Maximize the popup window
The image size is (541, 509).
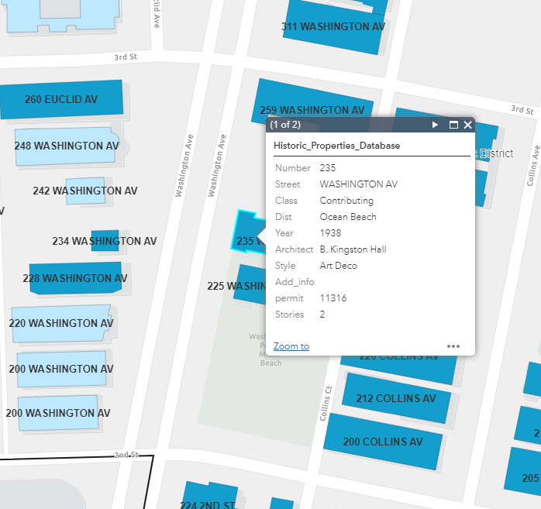coord(453,125)
